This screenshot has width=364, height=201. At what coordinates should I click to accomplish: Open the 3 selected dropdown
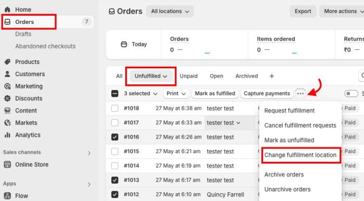click(x=141, y=94)
